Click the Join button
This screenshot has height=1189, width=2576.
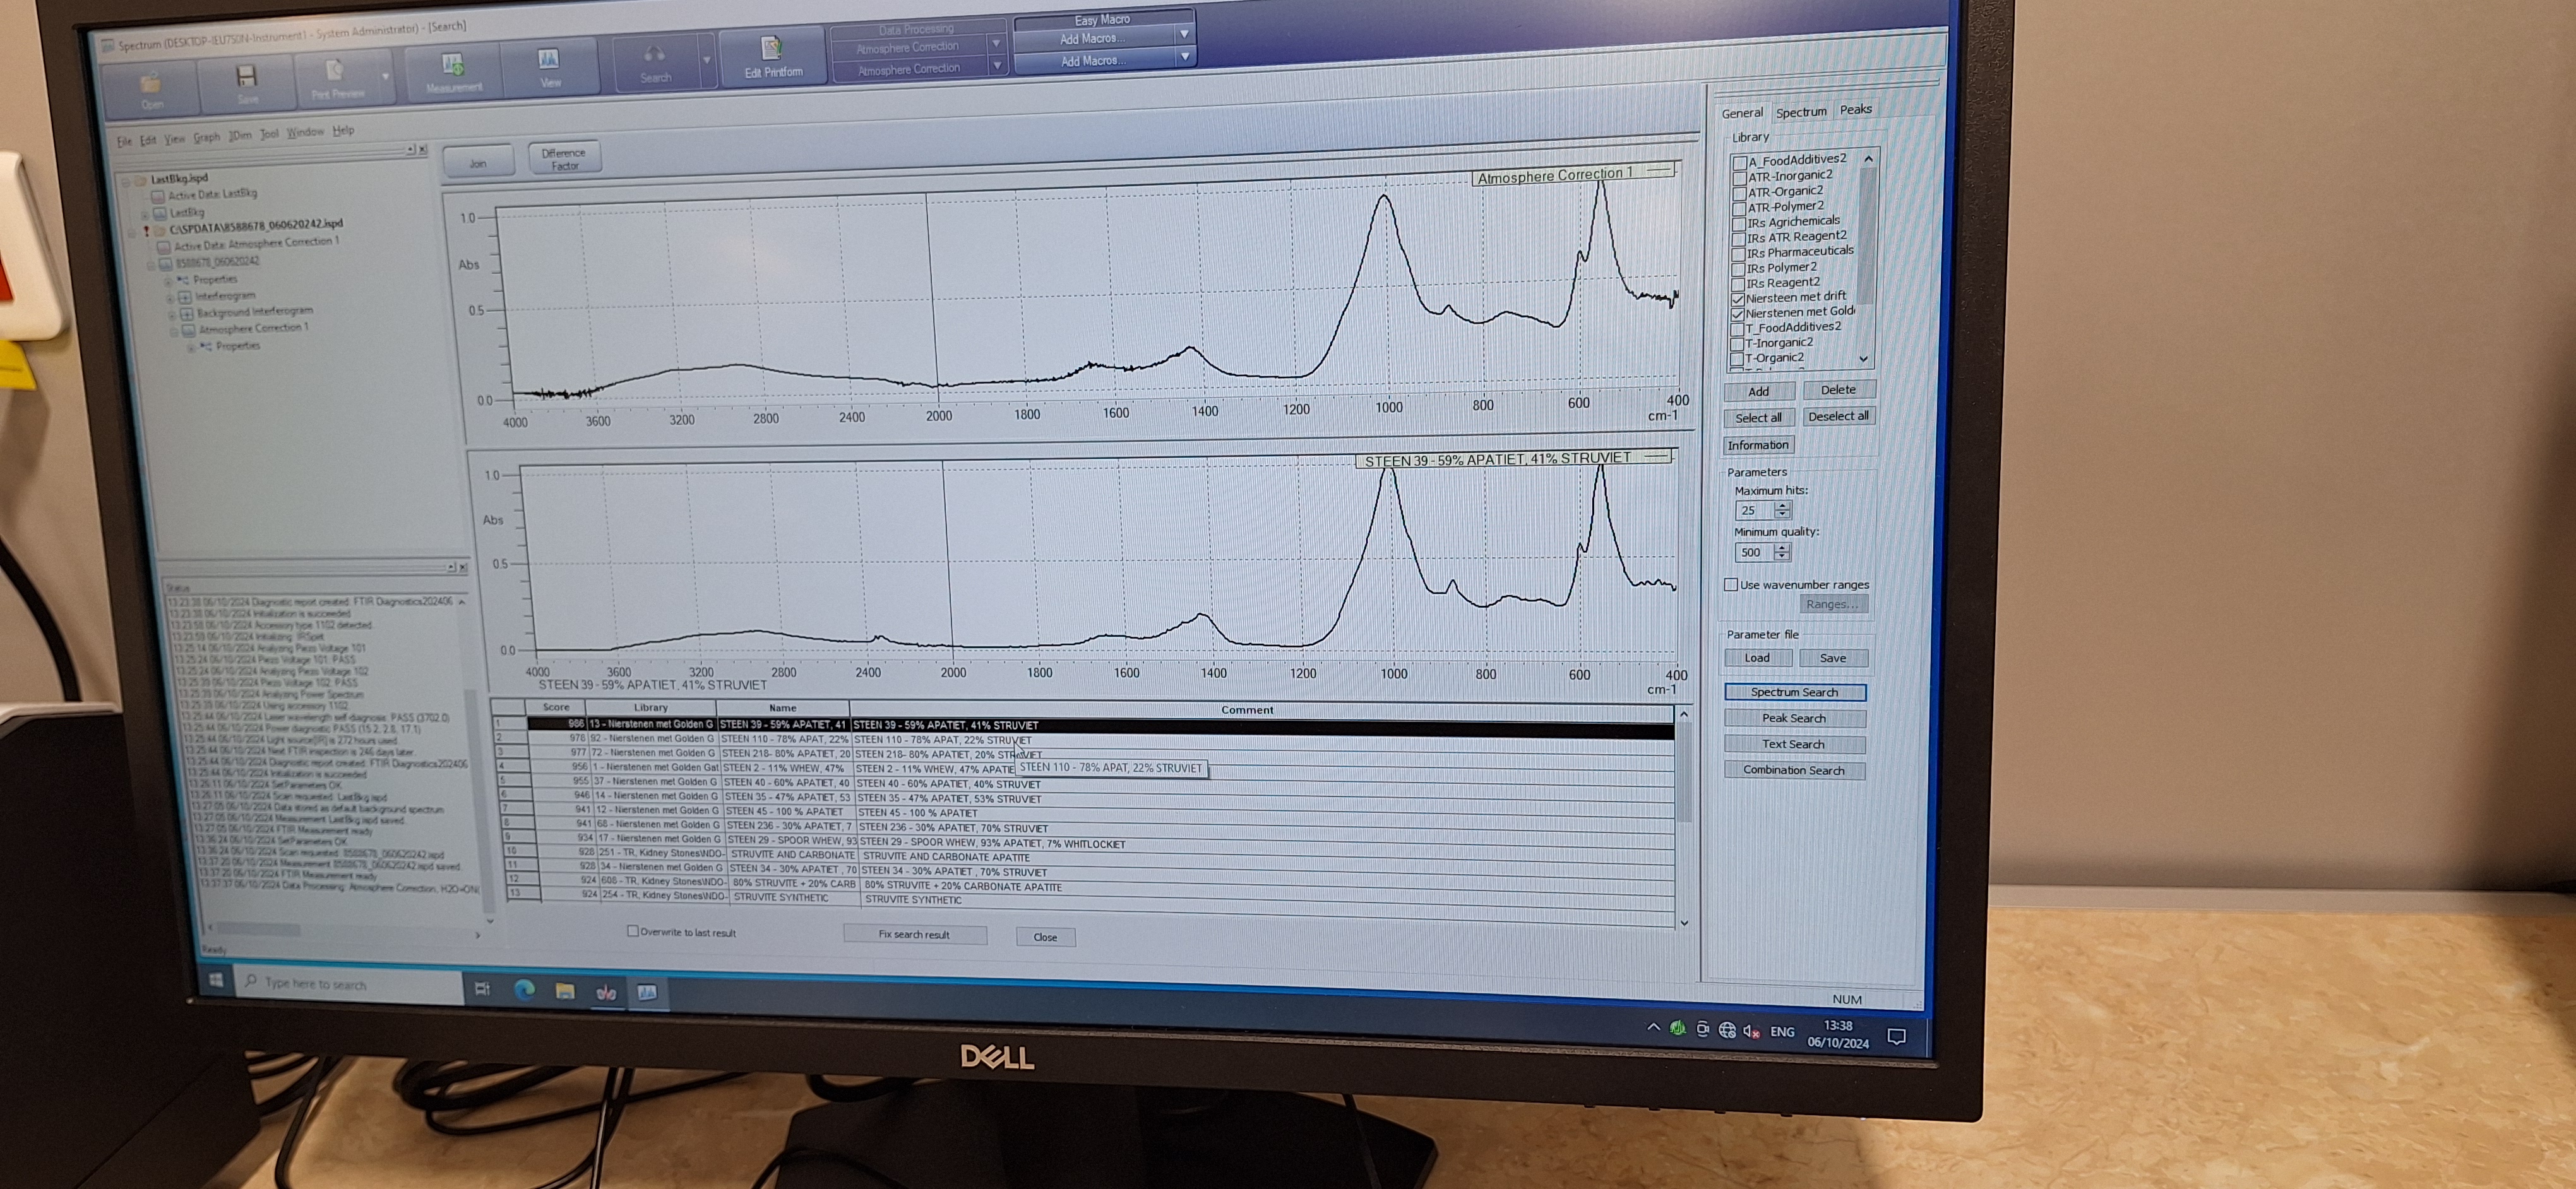[x=478, y=163]
